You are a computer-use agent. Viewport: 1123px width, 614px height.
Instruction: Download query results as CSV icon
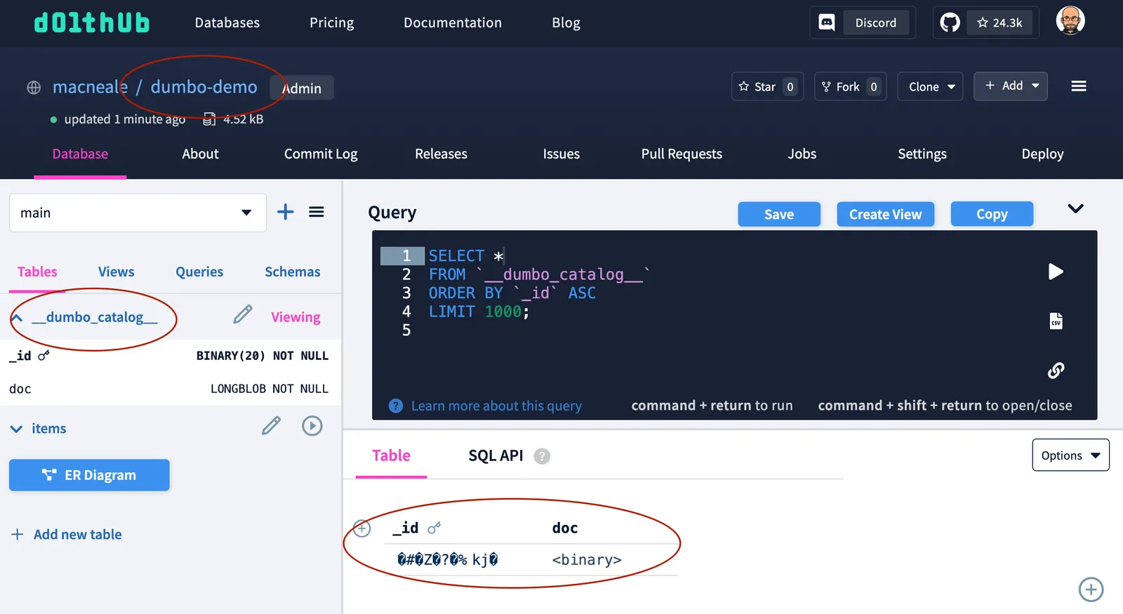pyautogui.click(x=1056, y=321)
